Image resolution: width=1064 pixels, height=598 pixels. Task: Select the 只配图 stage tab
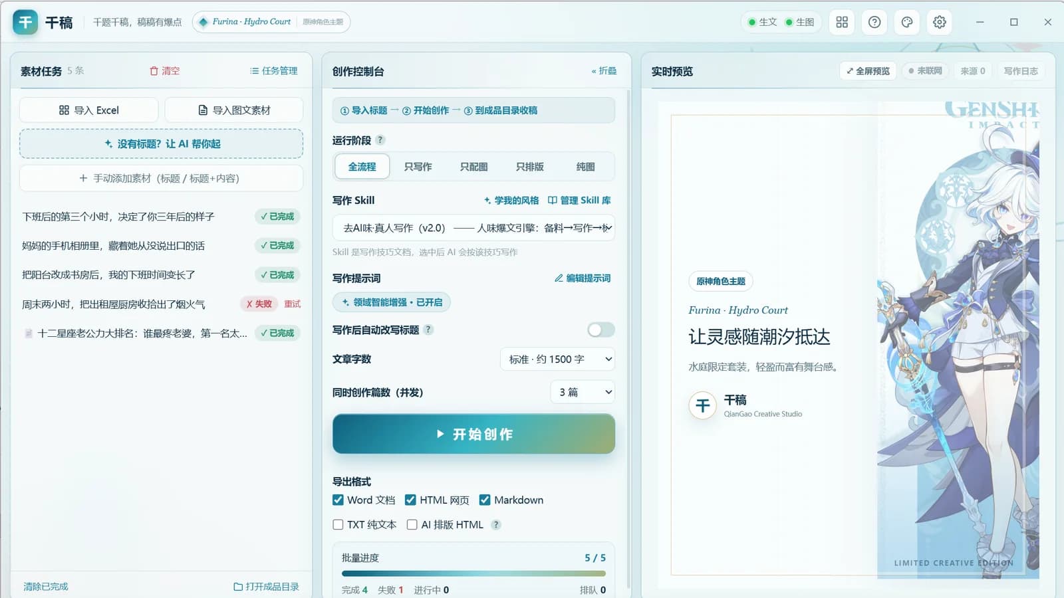(x=473, y=167)
